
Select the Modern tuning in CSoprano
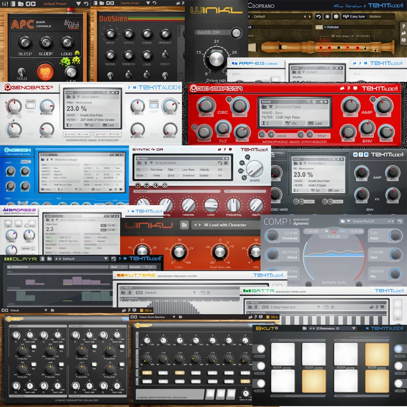(375, 16)
